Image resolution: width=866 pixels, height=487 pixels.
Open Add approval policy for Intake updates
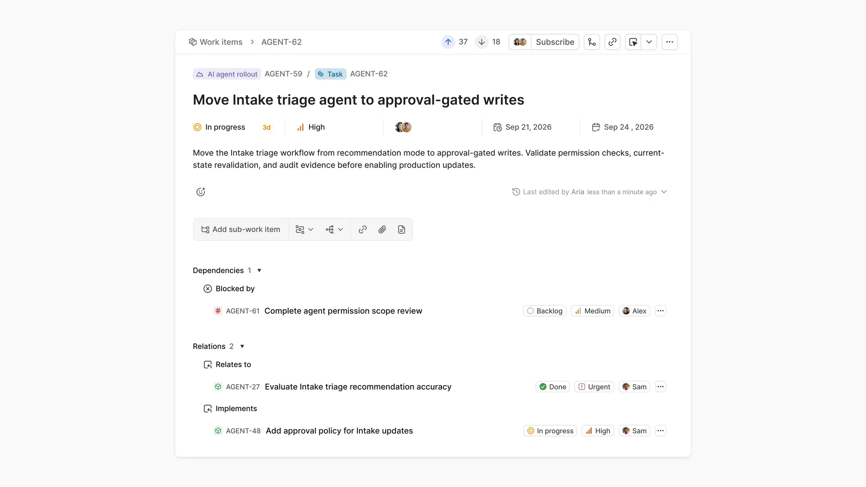(339, 431)
